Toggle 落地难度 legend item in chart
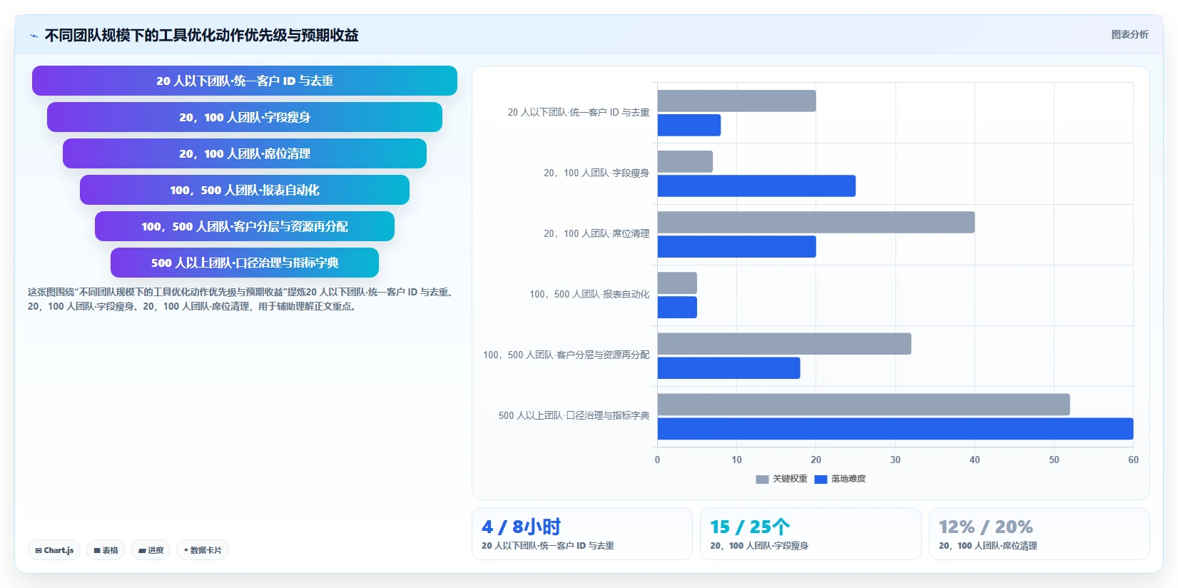Image resolution: width=1178 pixels, height=588 pixels. [840, 479]
